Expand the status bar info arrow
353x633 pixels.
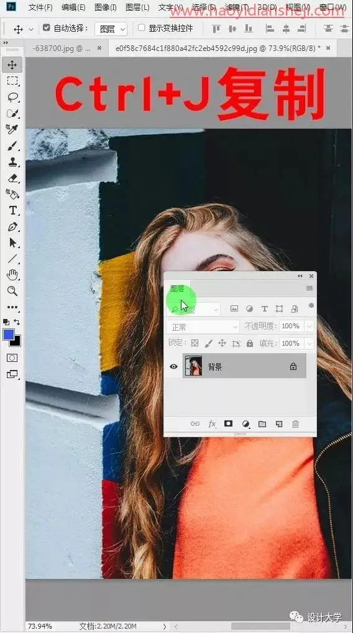click(x=165, y=627)
